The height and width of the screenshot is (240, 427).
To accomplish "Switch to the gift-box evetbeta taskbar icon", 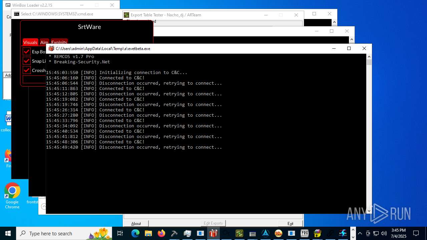I will coord(213,233).
